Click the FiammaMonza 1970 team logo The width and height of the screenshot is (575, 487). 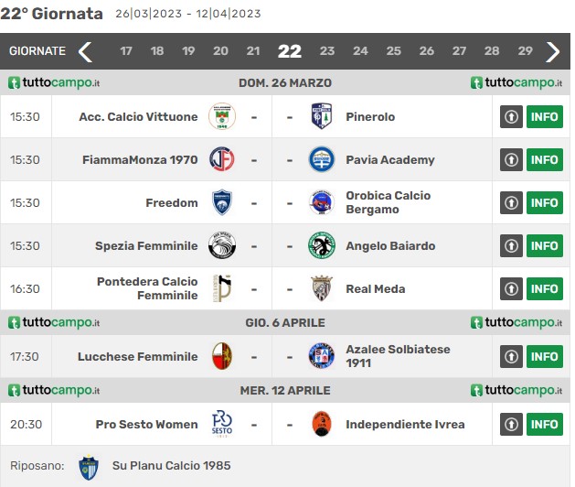coord(222,159)
